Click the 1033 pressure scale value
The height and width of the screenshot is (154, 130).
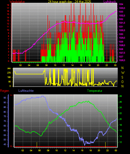tap(121, 12)
